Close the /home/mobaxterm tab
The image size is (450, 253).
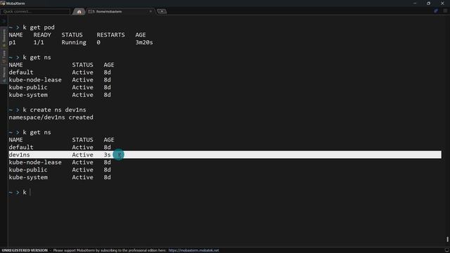(150, 11)
